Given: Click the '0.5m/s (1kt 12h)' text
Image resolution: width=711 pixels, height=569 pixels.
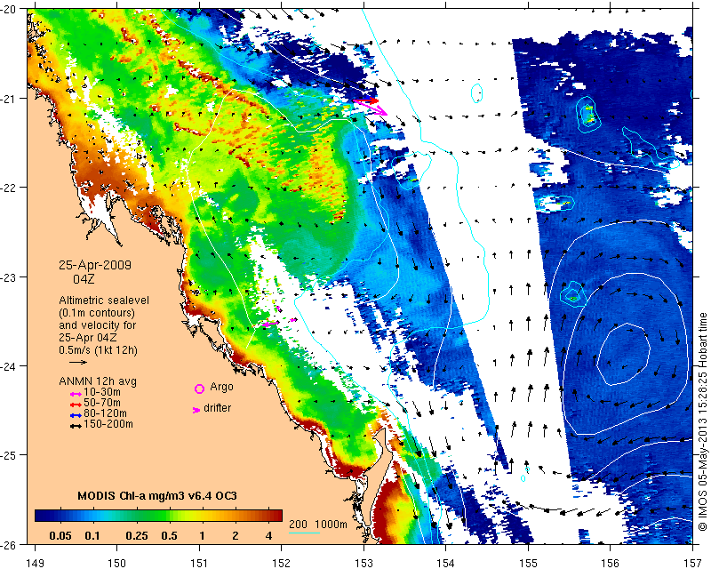Looking at the screenshot, I should [x=98, y=350].
